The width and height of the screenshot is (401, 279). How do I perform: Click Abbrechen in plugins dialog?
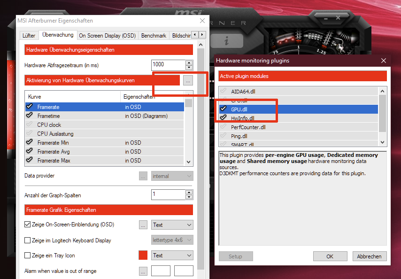370,256
